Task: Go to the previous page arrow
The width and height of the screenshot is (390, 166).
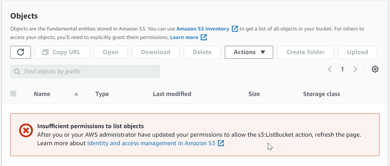Action: point(330,69)
